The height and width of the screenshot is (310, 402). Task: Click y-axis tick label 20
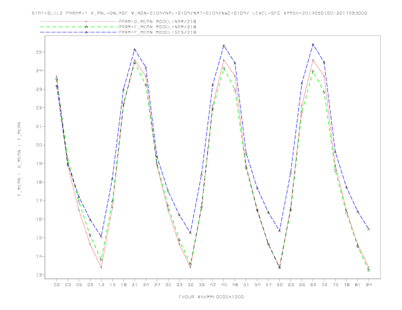(39, 145)
